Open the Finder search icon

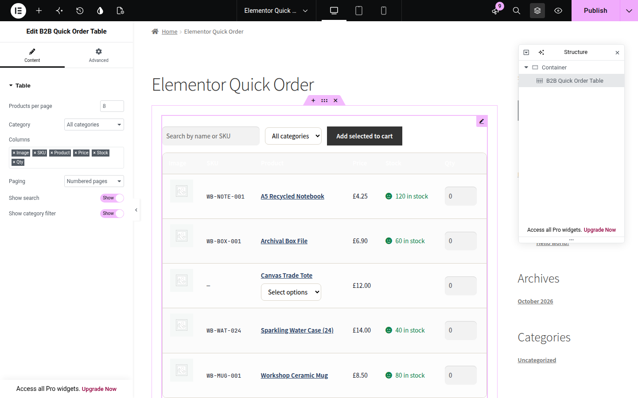[x=517, y=11]
